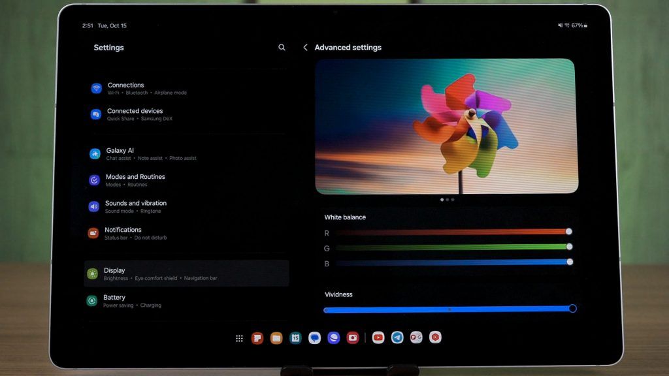
Task: Tap the time 2:51 in status bar
Action: coord(88,25)
